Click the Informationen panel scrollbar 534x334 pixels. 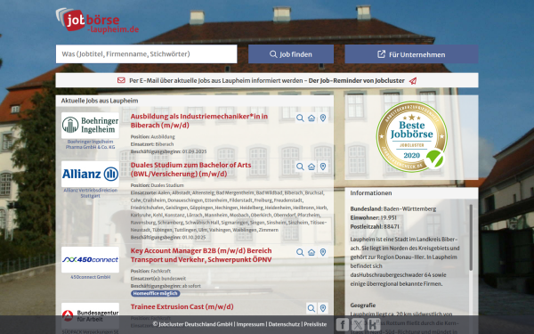coord(471,238)
